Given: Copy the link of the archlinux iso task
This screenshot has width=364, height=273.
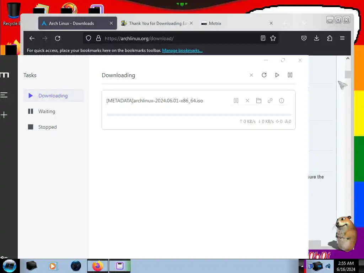Looking at the screenshot, I should pyautogui.click(x=270, y=101).
